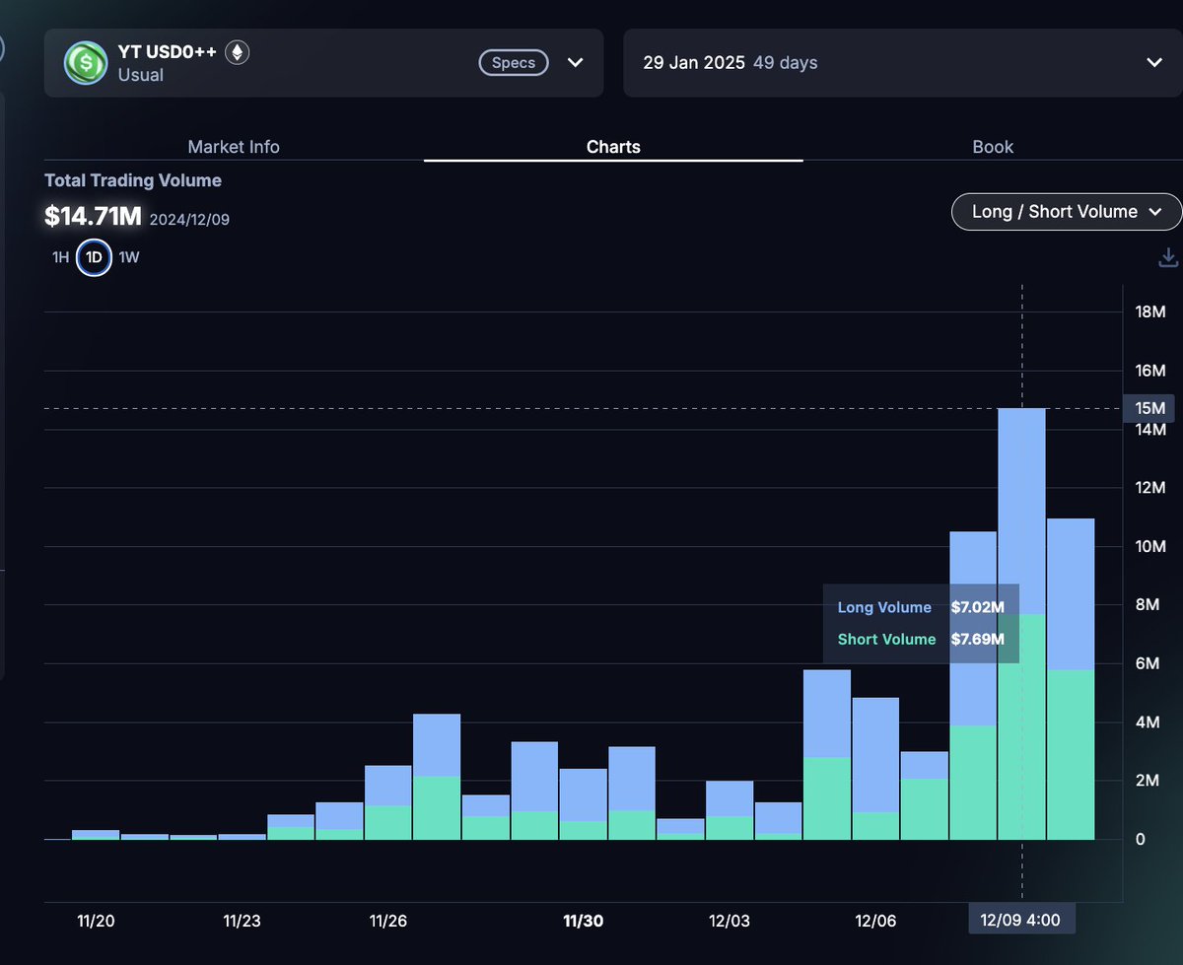Click the 12/06 x-axis label
This screenshot has width=1183, height=965.
[875, 921]
